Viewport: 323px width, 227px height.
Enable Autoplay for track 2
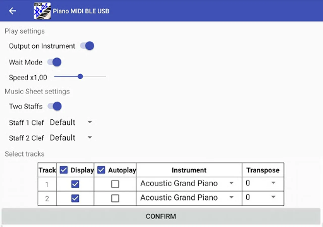tap(115, 198)
